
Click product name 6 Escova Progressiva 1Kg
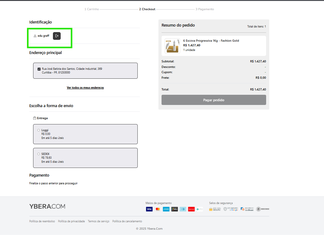pyautogui.click(x=211, y=41)
